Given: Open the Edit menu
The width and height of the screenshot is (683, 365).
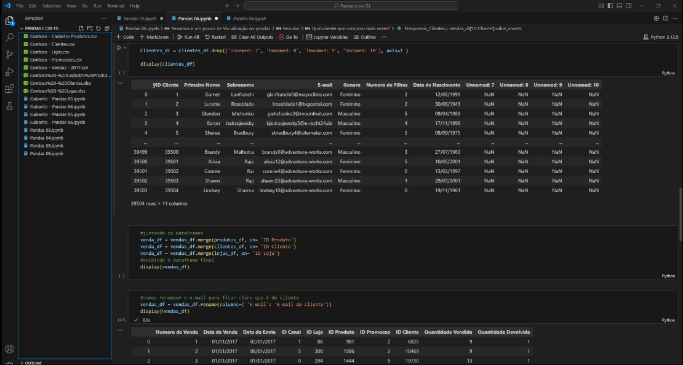Looking at the screenshot, I should pyautogui.click(x=33, y=6).
